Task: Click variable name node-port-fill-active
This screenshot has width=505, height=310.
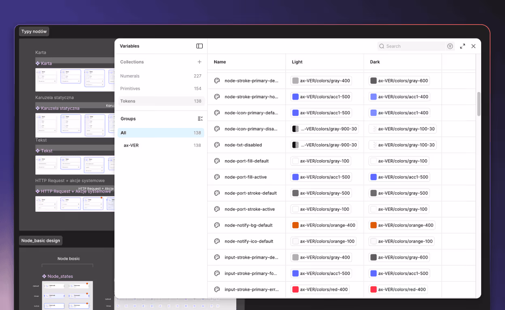Action: (246, 177)
